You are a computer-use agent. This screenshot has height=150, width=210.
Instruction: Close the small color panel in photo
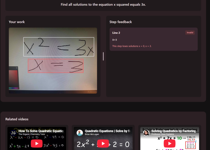click(x=17, y=68)
